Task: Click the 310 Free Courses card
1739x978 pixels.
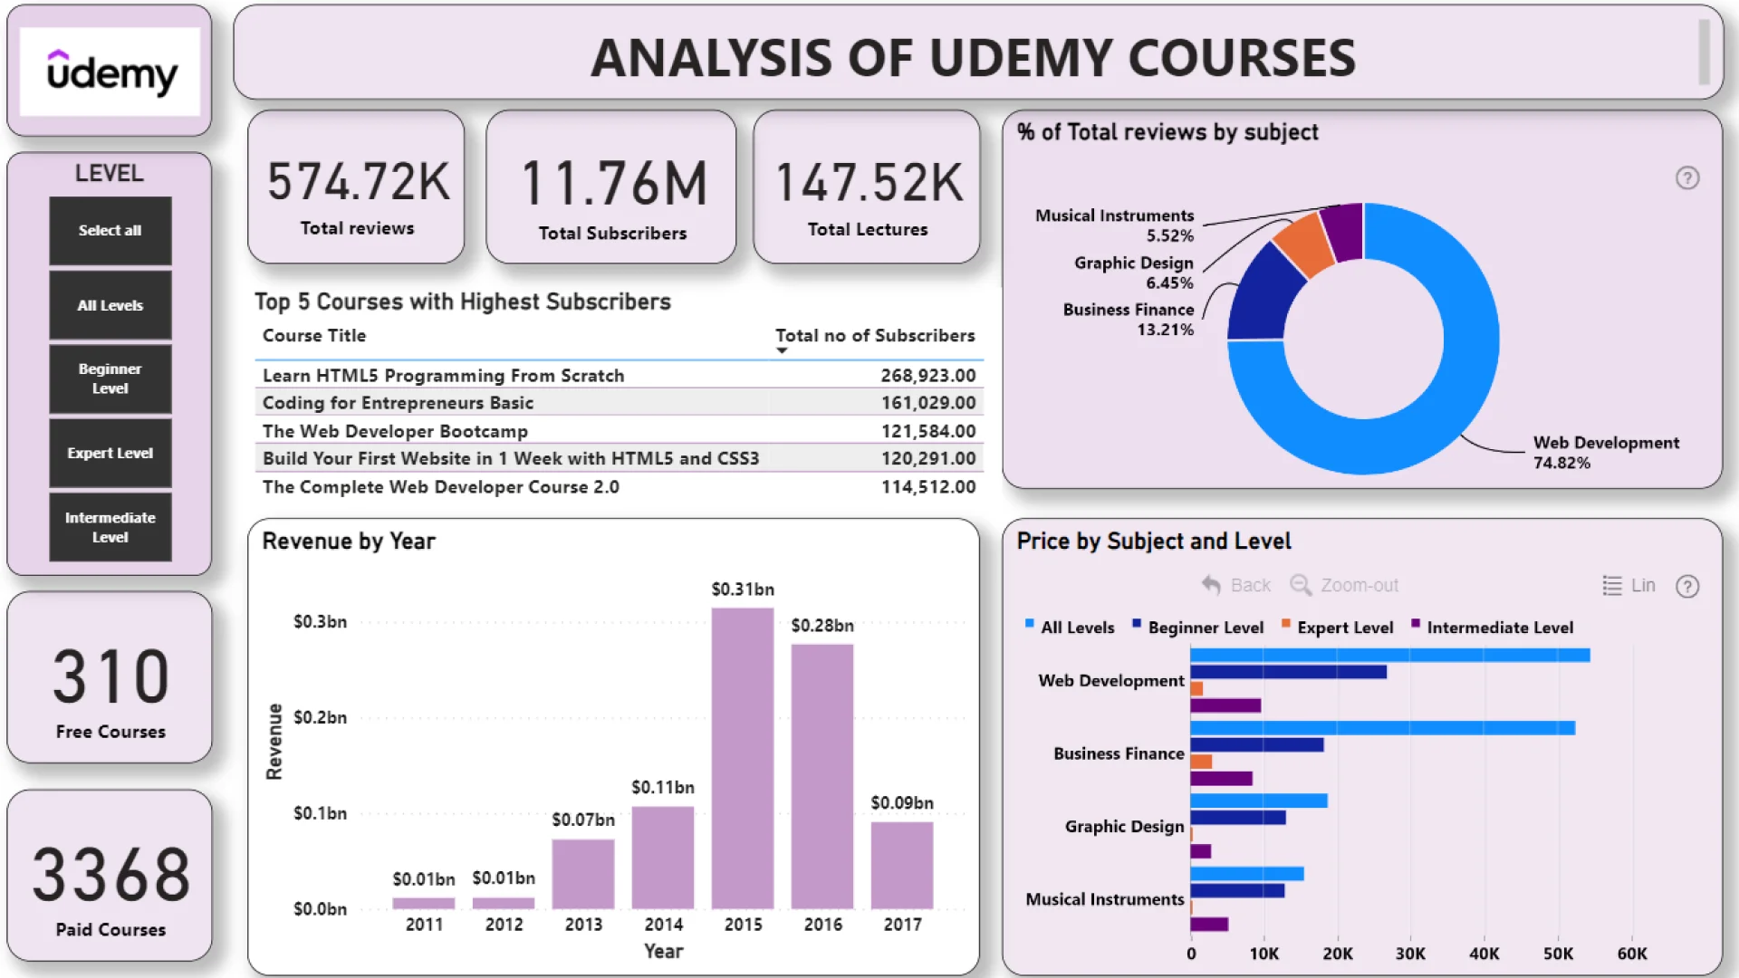Action: [110, 677]
